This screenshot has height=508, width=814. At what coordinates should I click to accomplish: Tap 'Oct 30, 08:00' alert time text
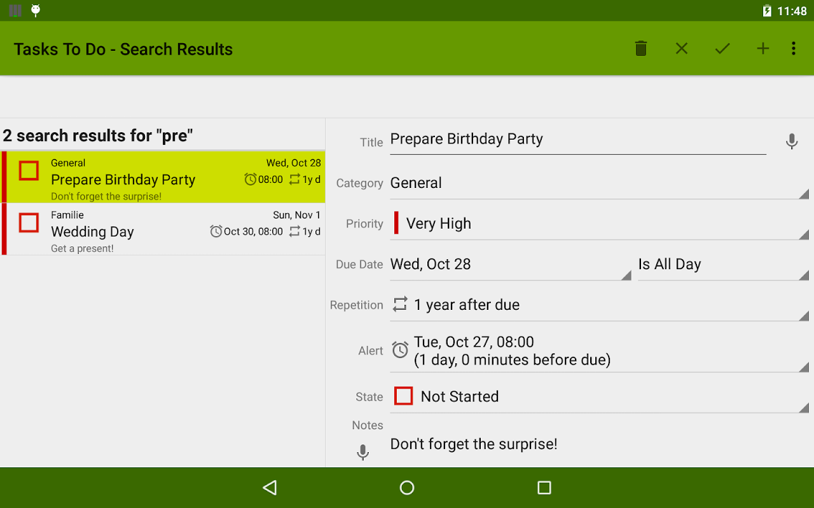pos(253,232)
